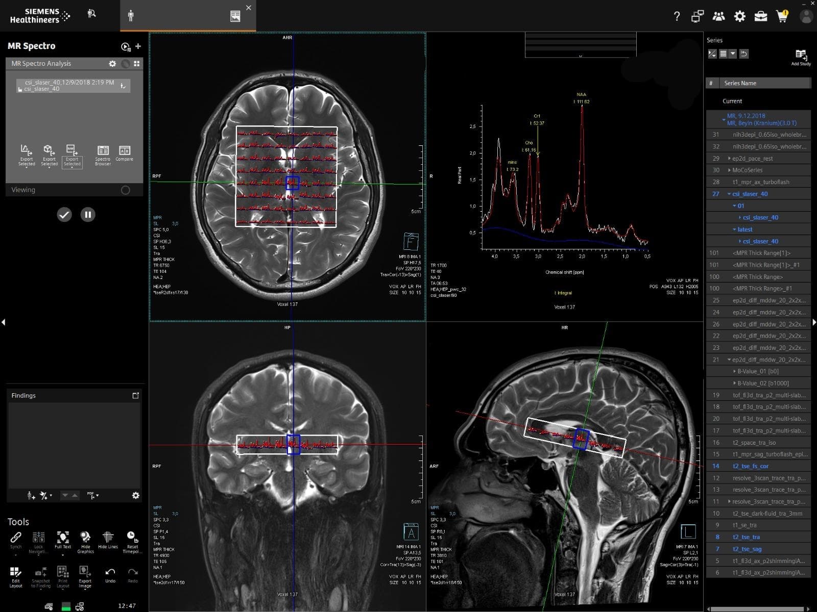Click the horizontal scrollbar under Series list
817x612 pixels.
tap(758, 608)
